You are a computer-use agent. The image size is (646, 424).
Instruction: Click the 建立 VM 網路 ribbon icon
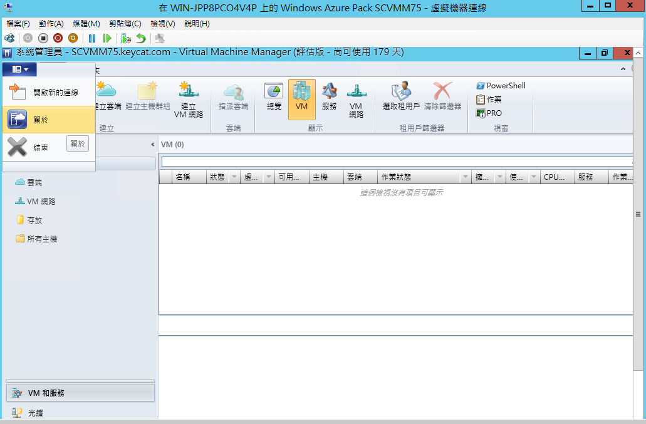189,100
